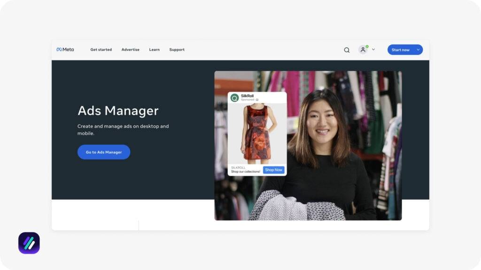The width and height of the screenshot is (481, 270).
Task: Click 'Shop our collections!' ad caption
Action: tap(245, 171)
